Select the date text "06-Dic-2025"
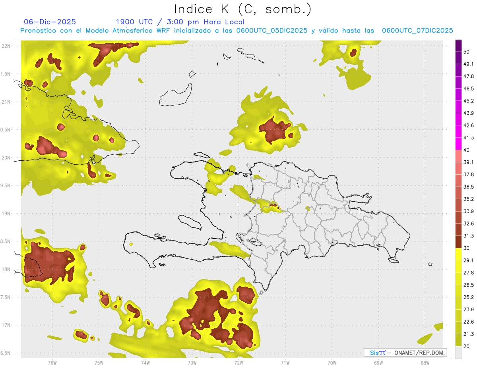Screen dimensions: 477x368 pyautogui.click(x=50, y=22)
